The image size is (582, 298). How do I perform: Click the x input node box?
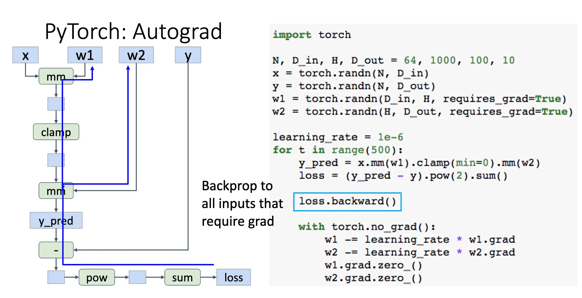(x=25, y=55)
